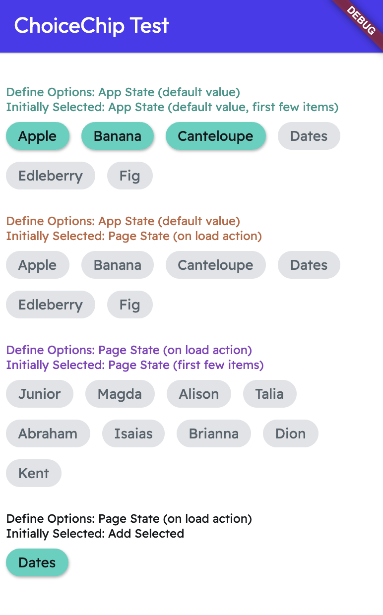This screenshot has height=615, width=383.
Task: Select the Talia chip
Action: (x=269, y=394)
